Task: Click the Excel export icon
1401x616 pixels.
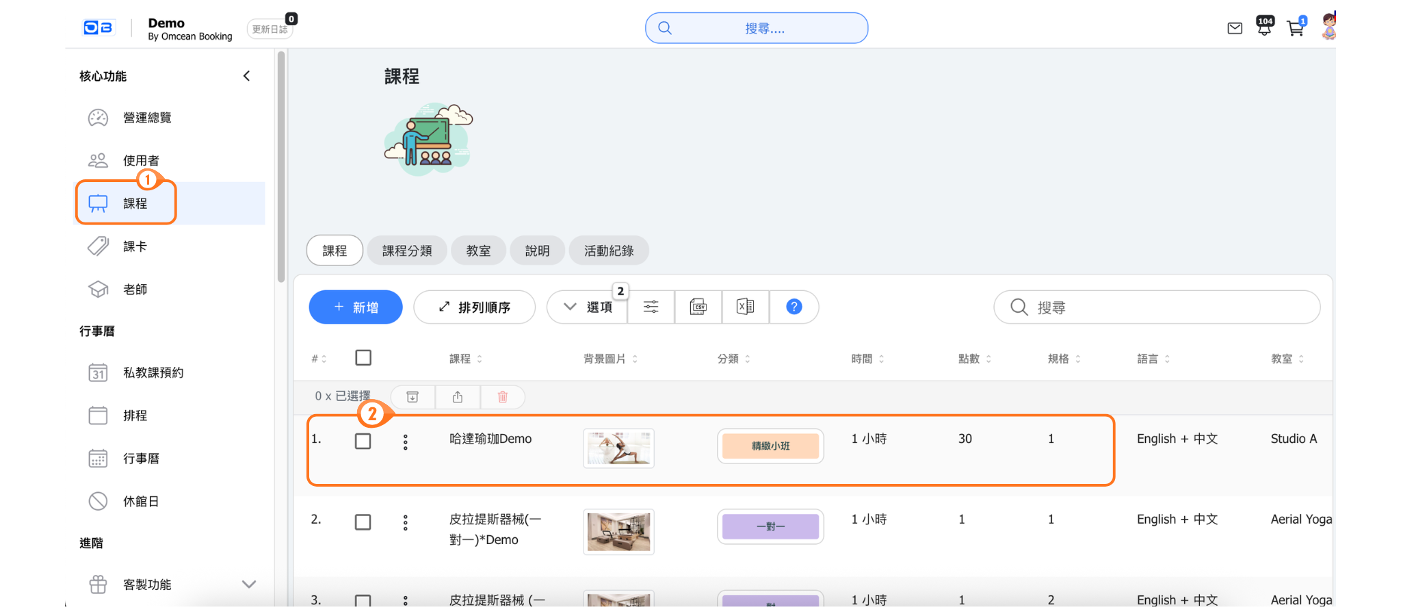Action: (x=745, y=307)
